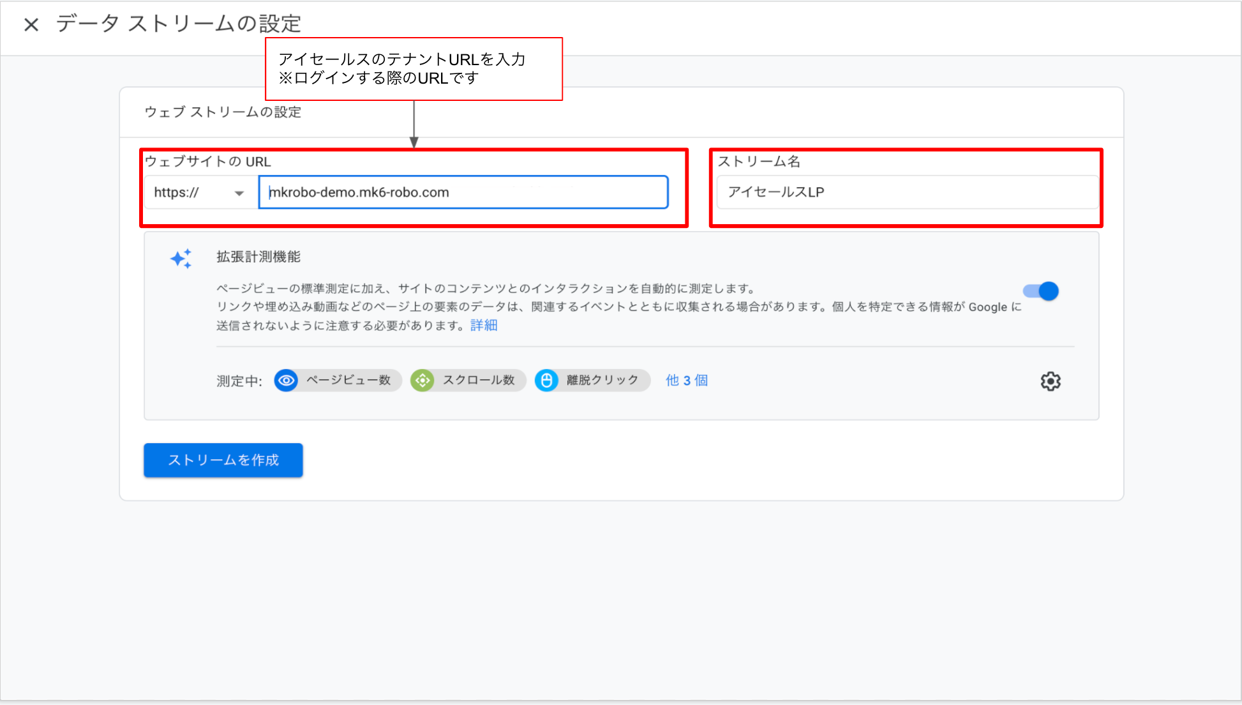Disable the enhanced measurement toggle
The height and width of the screenshot is (705, 1242).
click(1041, 291)
